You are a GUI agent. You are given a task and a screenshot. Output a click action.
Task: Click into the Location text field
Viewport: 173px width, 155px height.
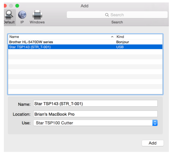95,114
